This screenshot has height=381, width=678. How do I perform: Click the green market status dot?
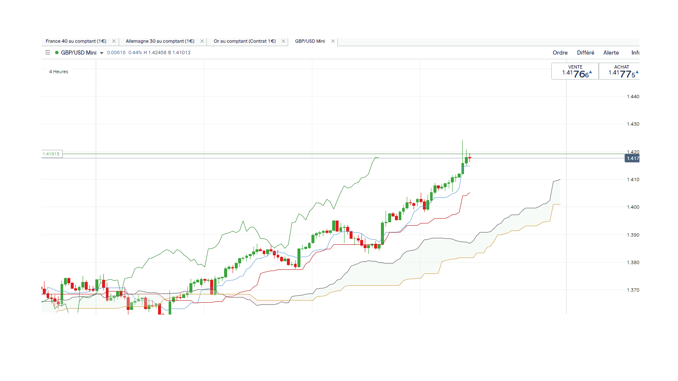click(57, 52)
